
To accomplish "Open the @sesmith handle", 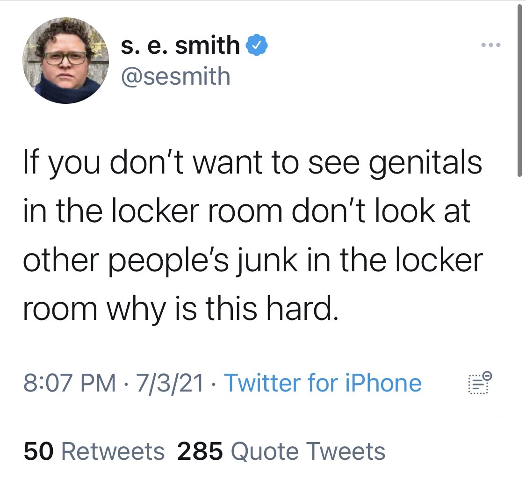I will pyautogui.click(x=175, y=76).
